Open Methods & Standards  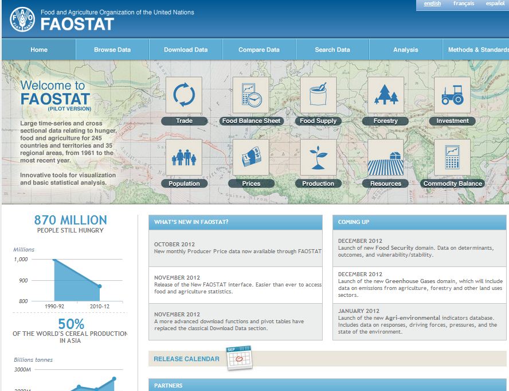point(479,50)
